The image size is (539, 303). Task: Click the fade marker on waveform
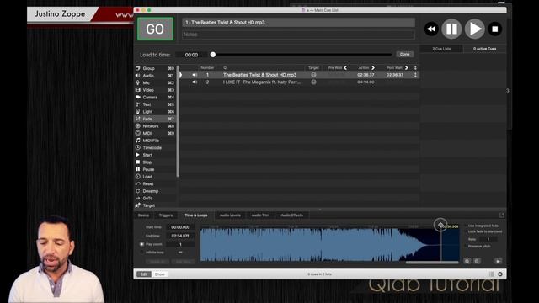(x=440, y=225)
